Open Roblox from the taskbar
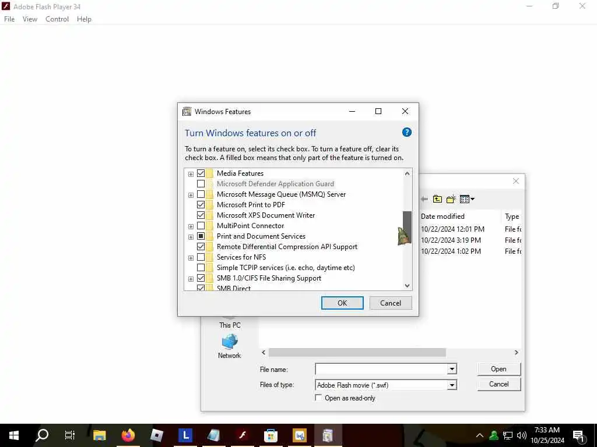Screen dimensions: 597x447 pyautogui.click(x=156, y=435)
